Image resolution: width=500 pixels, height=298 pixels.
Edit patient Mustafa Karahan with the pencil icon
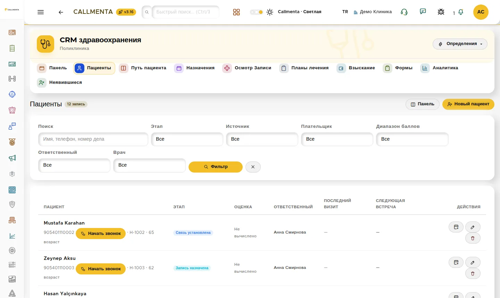coord(473,227)
